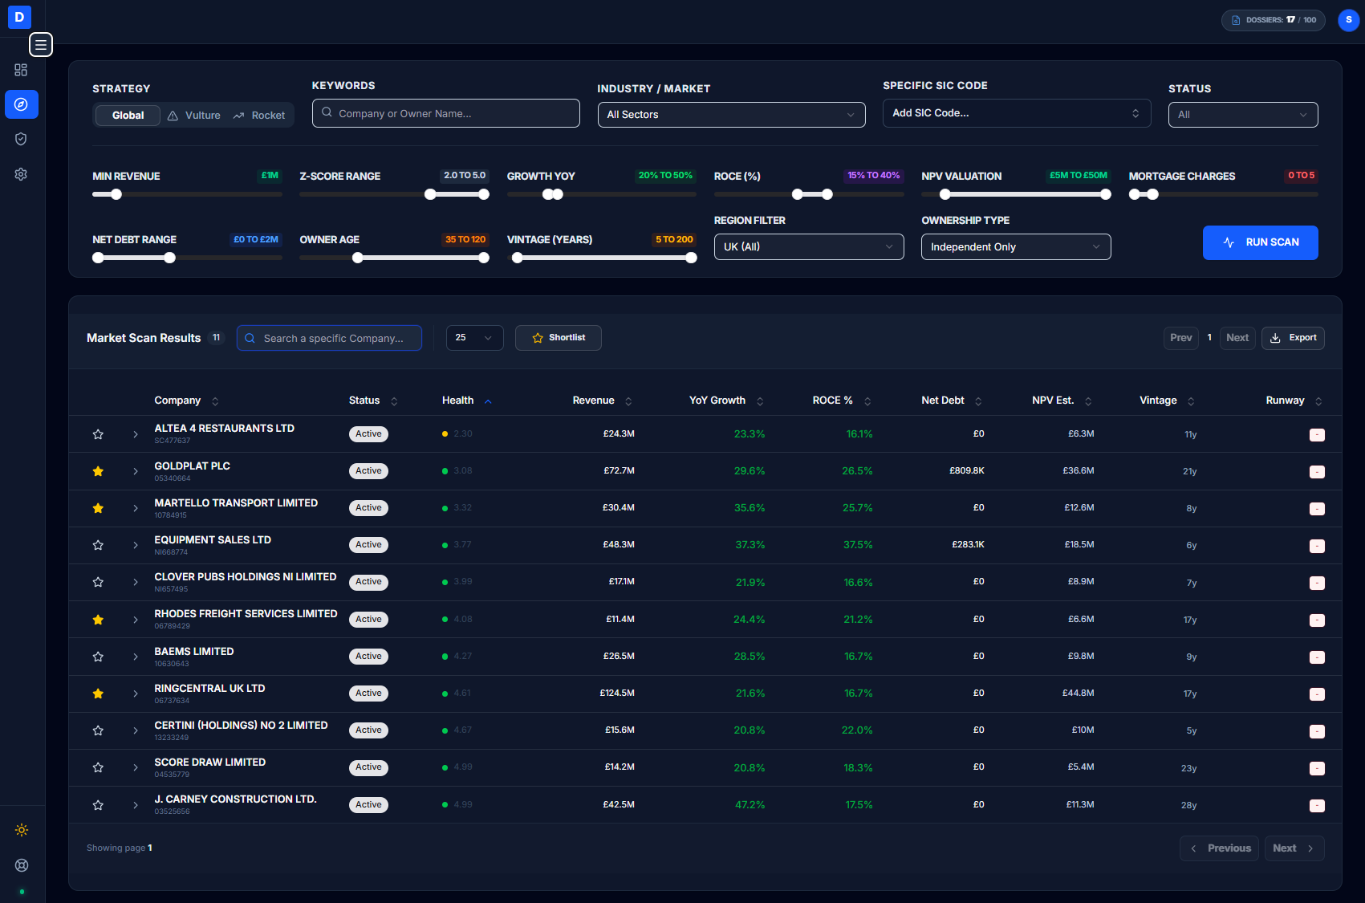Toggle light mode with the sun icon
Screen dimensions: 1365x903
pos(22,830)
